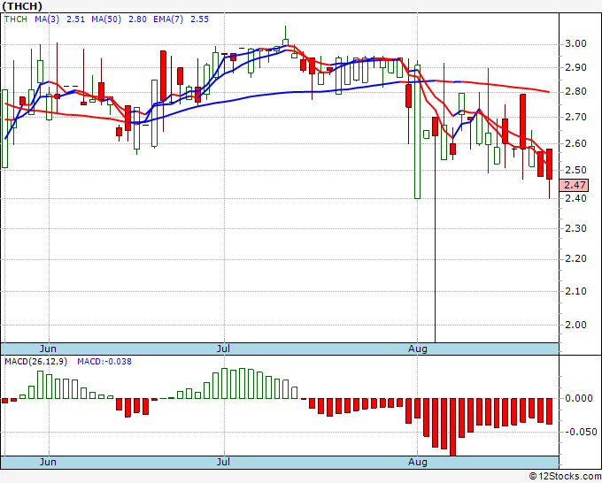Click the MA(3) legend label
602x483 pixels.
coord(47,19)
